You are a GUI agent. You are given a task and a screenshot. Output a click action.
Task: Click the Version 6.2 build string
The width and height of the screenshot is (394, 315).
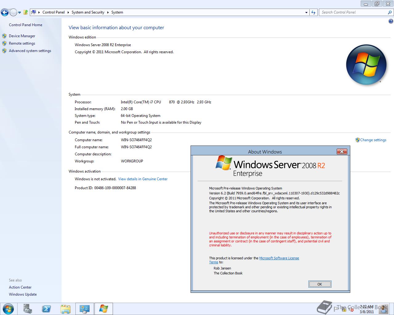coord(275,193)
